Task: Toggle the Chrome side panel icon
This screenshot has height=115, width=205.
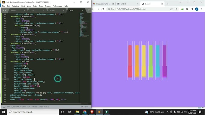Action: coord(192,9)
